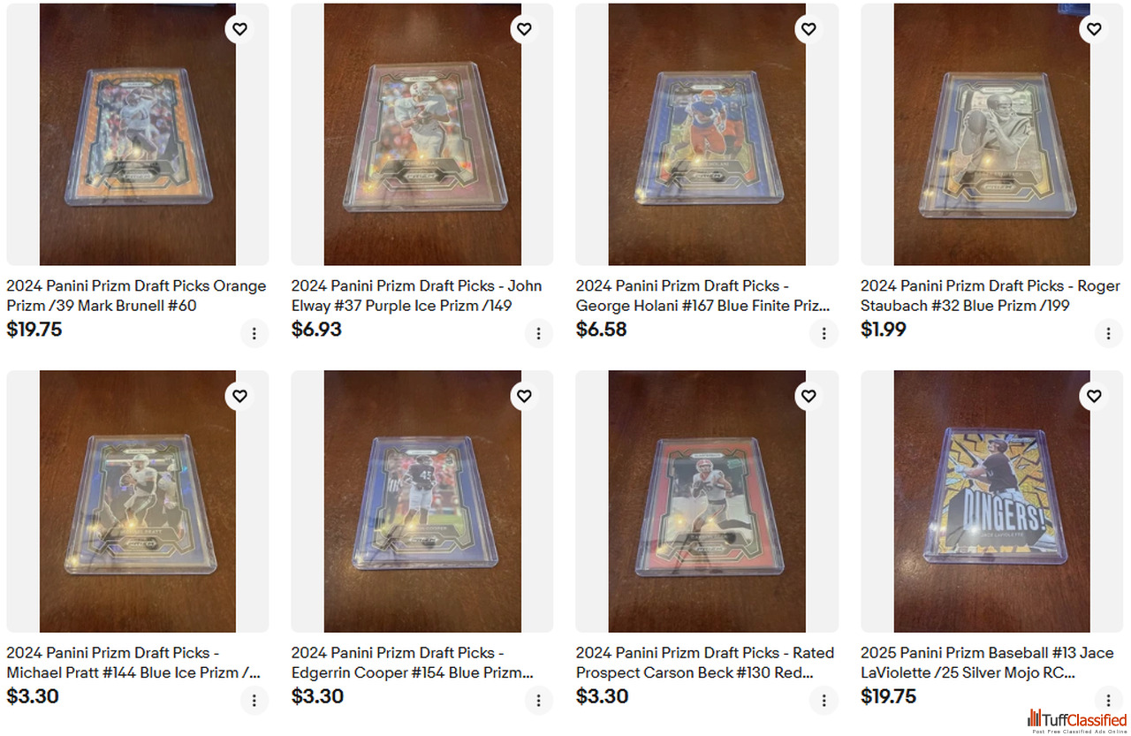Open more options for Mark Brunell listing
Screen dimensions: 1131x736
[254, 333]
